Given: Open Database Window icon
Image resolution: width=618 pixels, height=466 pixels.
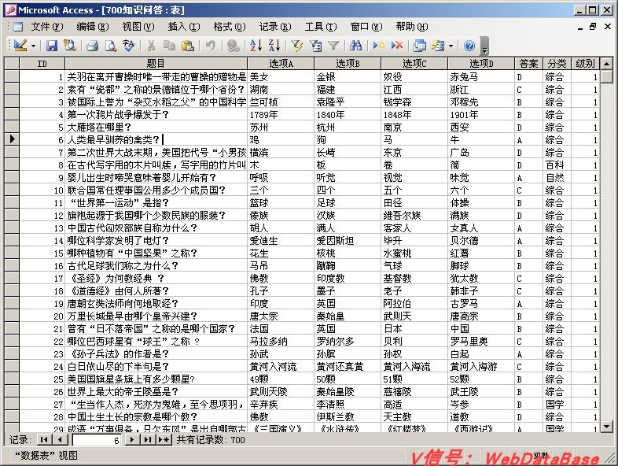Looking at the screenshot, I should [x=420, y=46].
